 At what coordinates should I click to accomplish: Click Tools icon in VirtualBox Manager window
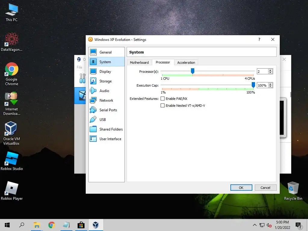82,79
